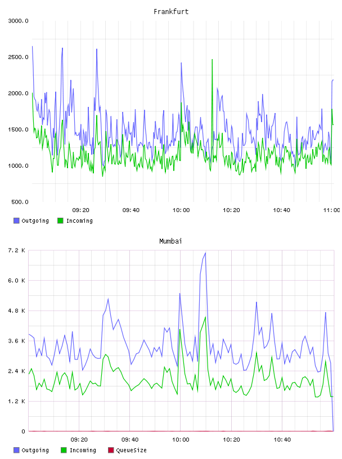This screenshot has width=342, height=459.
Task: Click the 10:40 time label on Mumbai chart
Action: click(282, 440)
